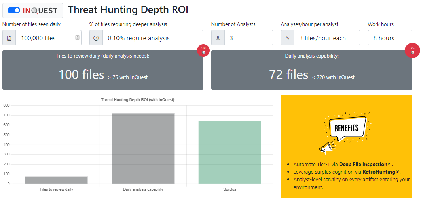The height and width of the screenshot is (202, 423).
Task: Click the question mark help icon
Action: (x=96, y=38)
